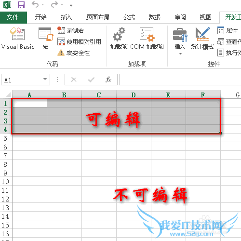This screenshot has width=241, height=241.
Task: Select row 8 header
Action: click(6, 164)
